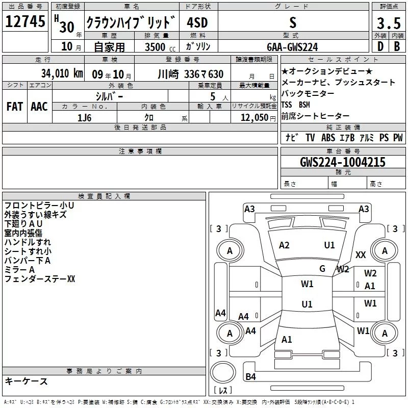Click the レス box under the spare tire
Image resolution: width=408 pixels, height=408 pixels.
(223, 391)
